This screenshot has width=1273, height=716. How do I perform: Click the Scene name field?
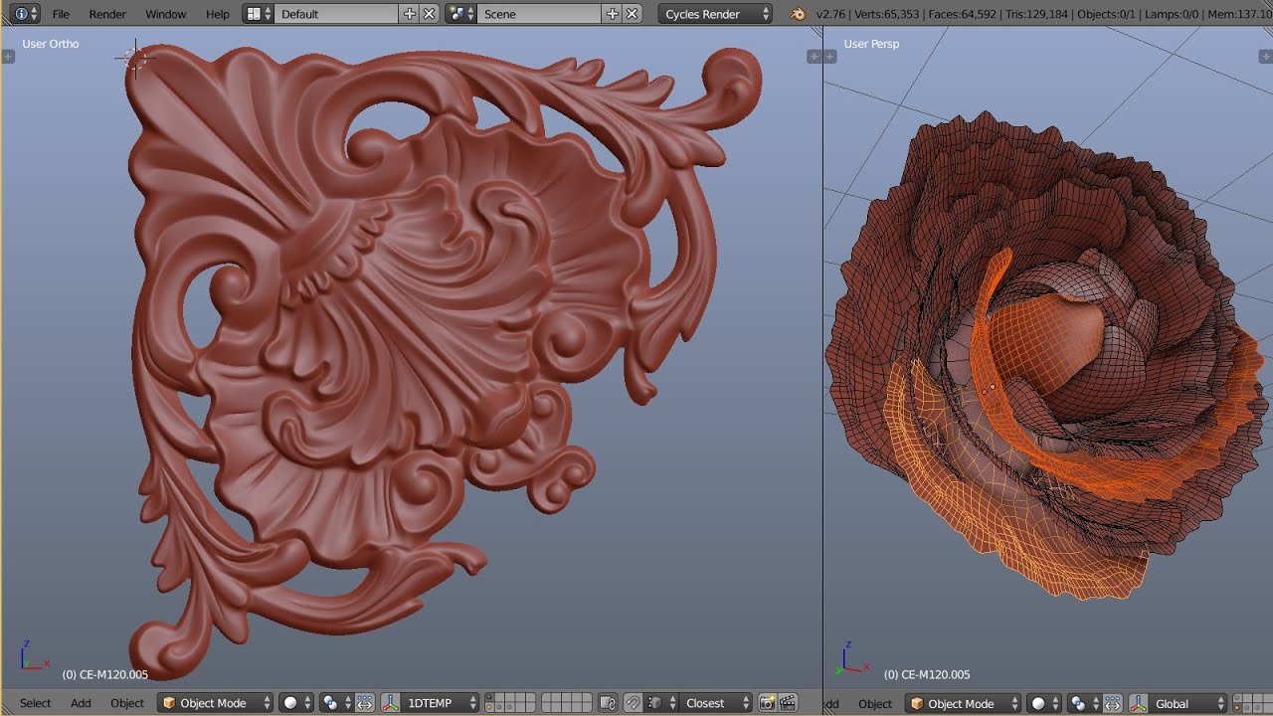(539, 14)
